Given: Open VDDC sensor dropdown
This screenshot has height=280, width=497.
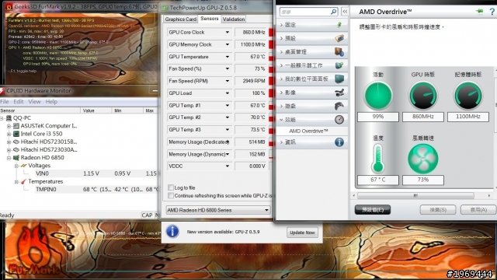Looking at the screenshot, I should tap(228, 166).
